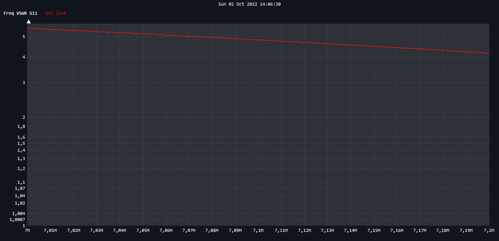Click the VSWR value 5 axis label
The width and height of the screenshot is (499, 241).
[x=24, y=37]
